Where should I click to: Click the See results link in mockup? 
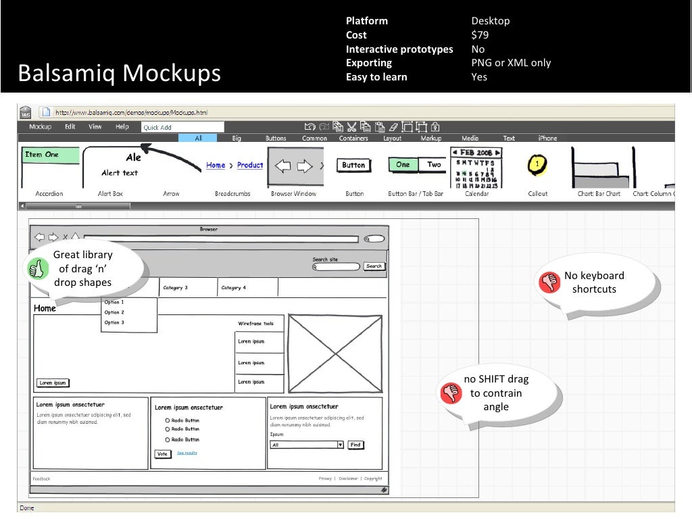(x=187, y=453)
